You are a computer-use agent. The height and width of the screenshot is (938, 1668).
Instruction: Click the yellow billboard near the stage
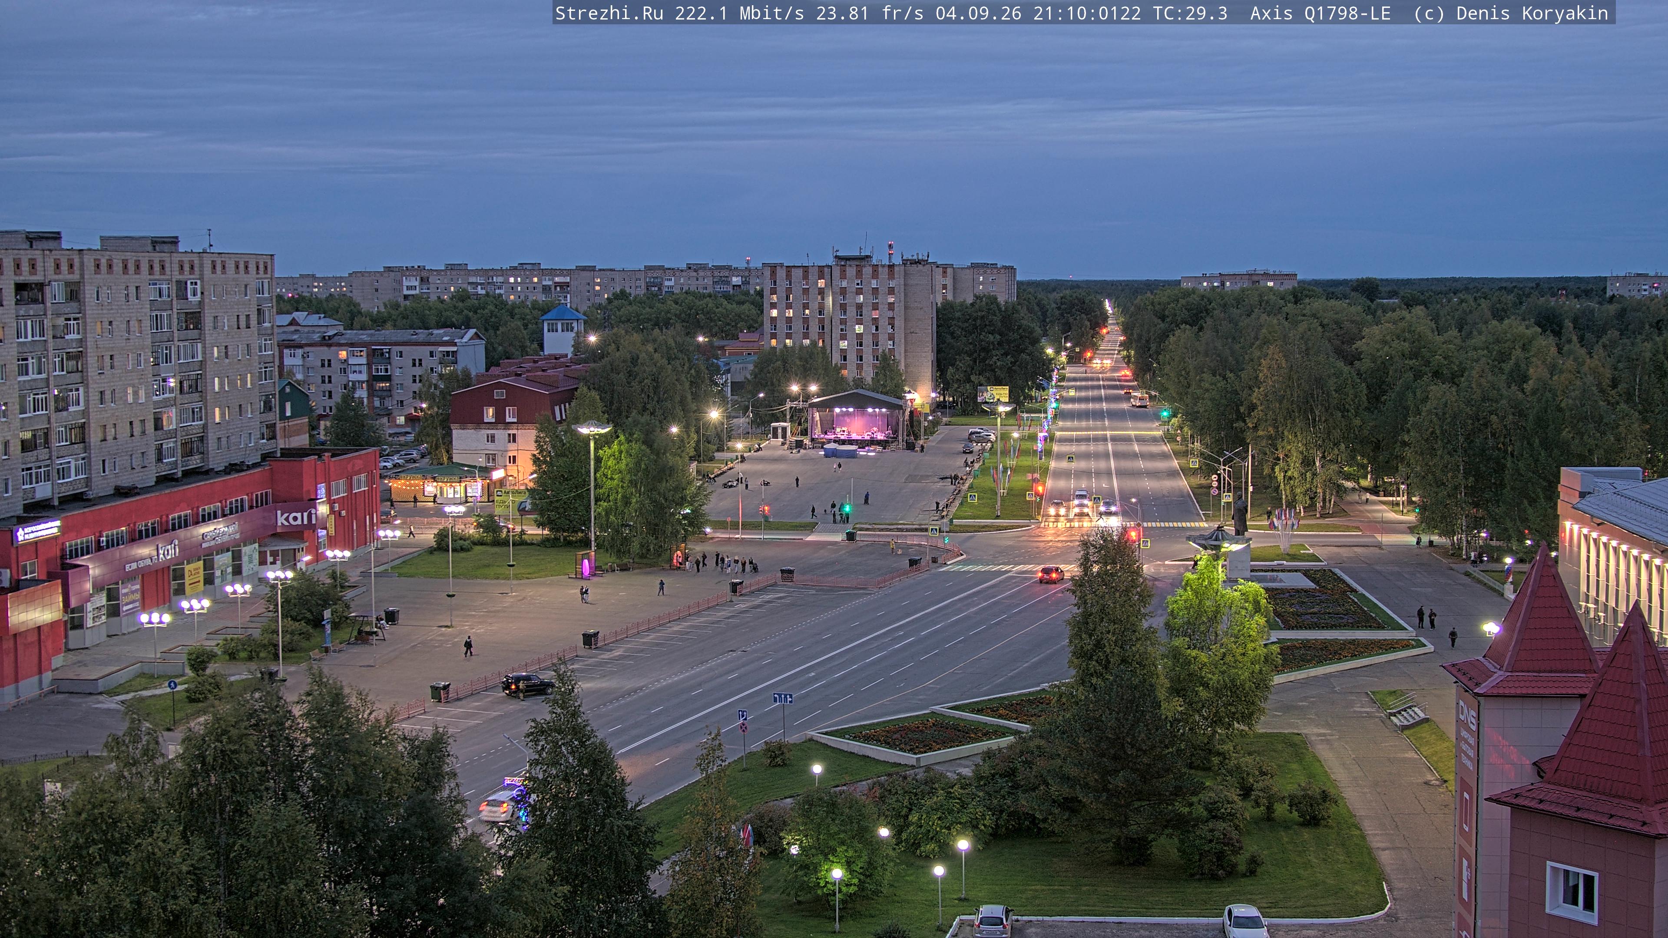click(993, 393)
